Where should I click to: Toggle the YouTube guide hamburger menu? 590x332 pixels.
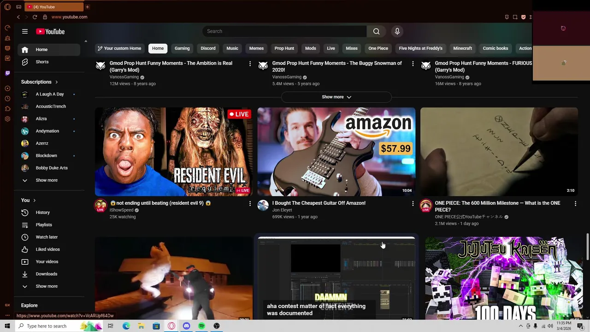pos(25,31)
